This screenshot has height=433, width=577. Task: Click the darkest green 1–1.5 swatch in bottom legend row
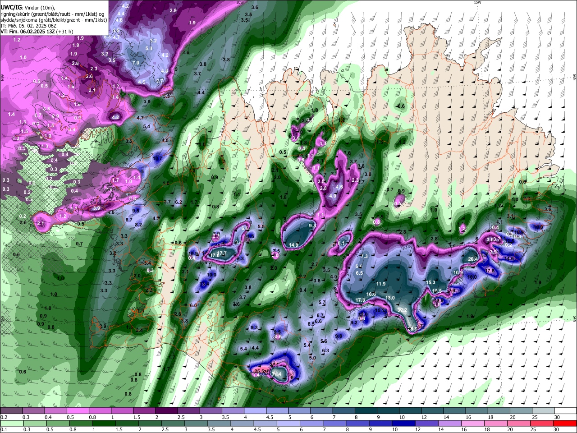(x=104, y=423)
